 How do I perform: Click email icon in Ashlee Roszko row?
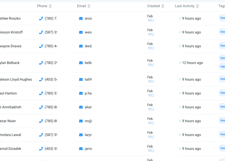pyautogui.click(x=81, y=18)
